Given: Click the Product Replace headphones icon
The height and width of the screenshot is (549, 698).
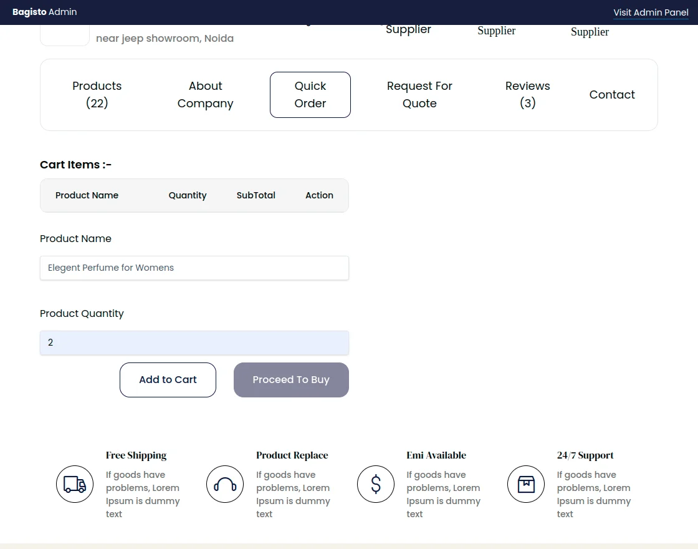Looking at the screenshot, I should (x=225, y=484).
